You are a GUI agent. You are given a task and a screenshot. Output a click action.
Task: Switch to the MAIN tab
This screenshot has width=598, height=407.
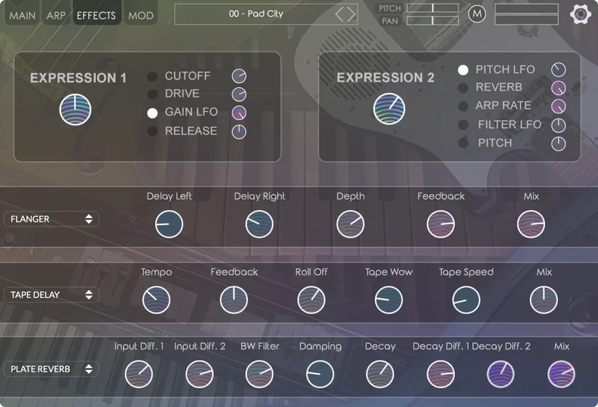pos(22,15)
